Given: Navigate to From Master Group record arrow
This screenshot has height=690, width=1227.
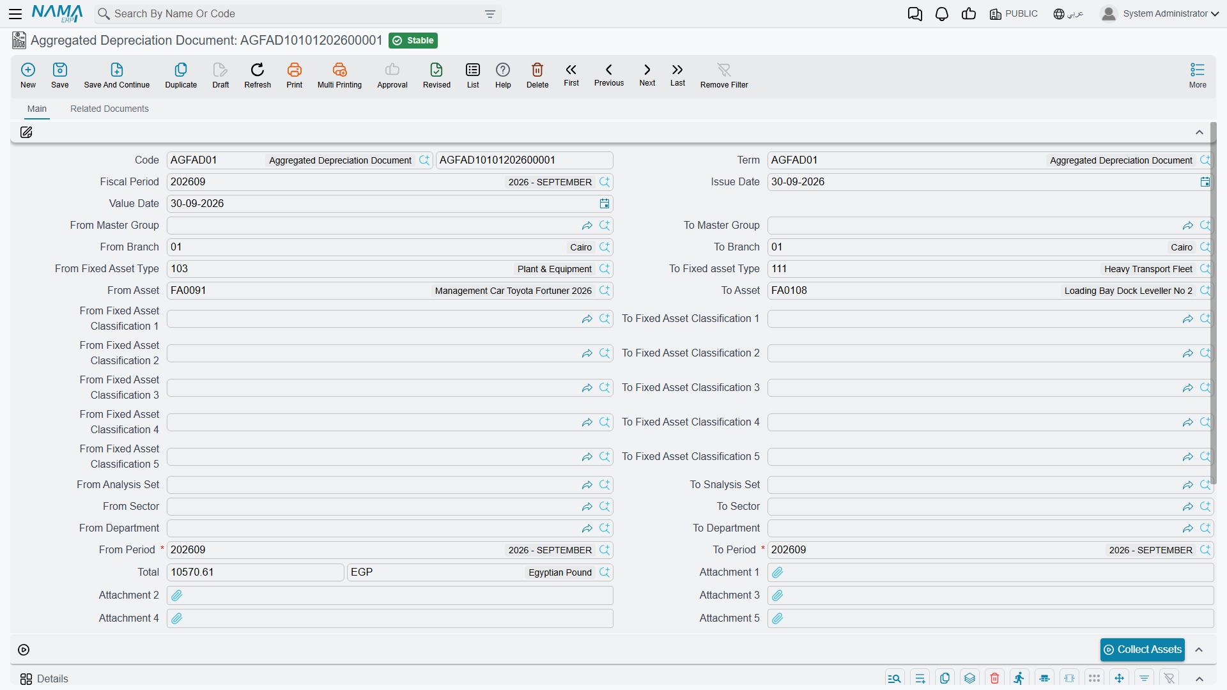Looking at the screenshot, I should coord(587,226).
